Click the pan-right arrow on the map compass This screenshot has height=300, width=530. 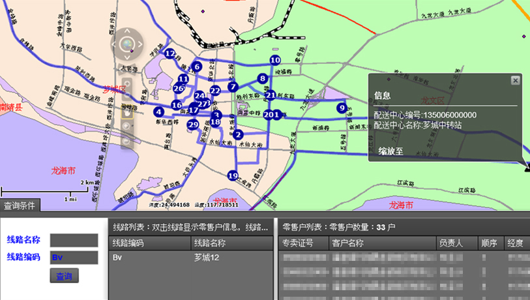pos(141,45)
